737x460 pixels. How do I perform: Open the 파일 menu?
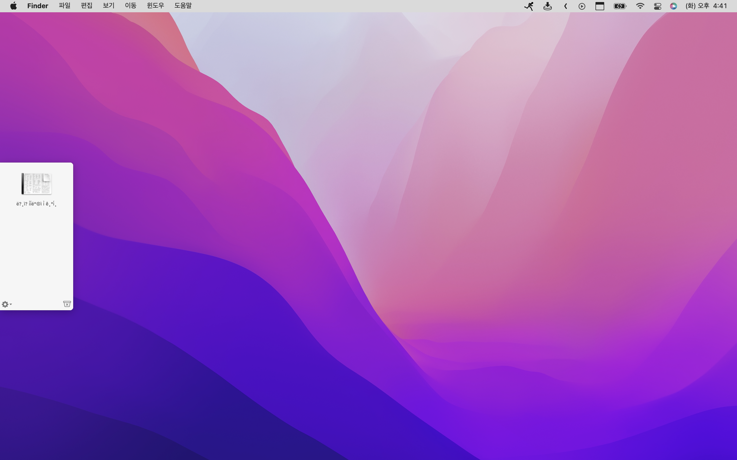[x=64, y=6]
